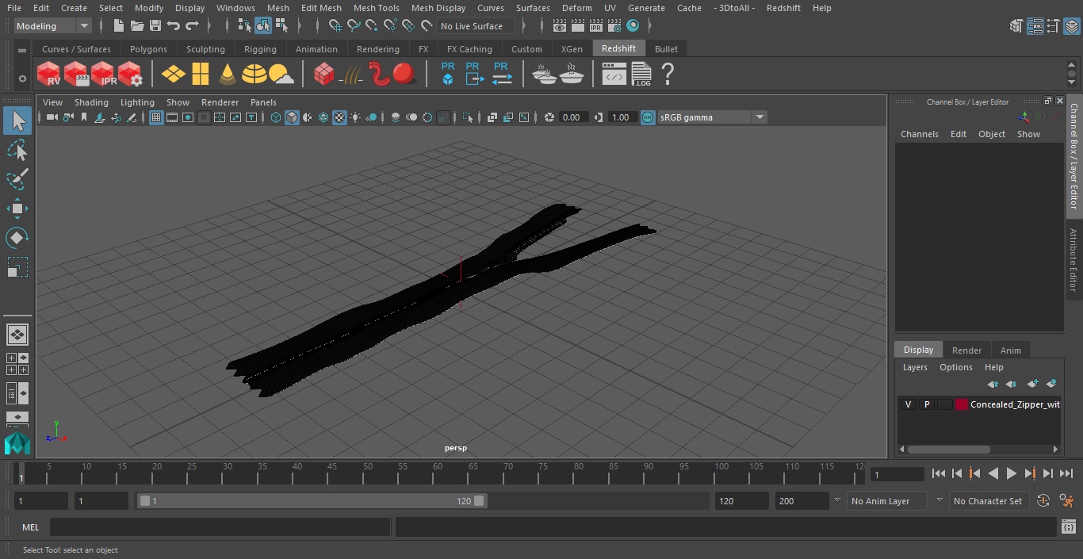Open Hypershade teal circle icon

[633, 26]
